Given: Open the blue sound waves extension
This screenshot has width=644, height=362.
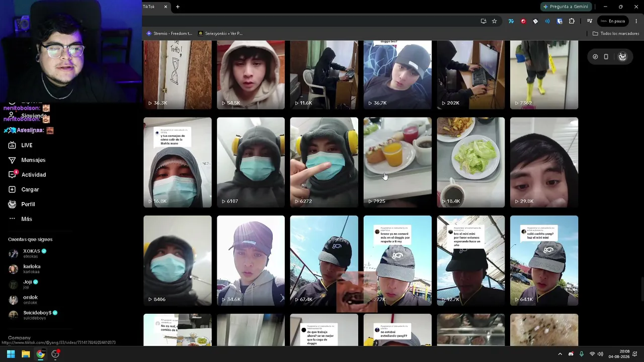Looking at the screenshot, I should [x=547, y=21].
